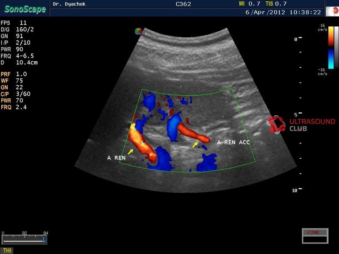
Task: Click the probe label 'C362'
Action: tap(183, 4)
